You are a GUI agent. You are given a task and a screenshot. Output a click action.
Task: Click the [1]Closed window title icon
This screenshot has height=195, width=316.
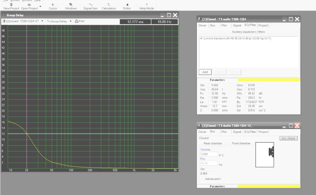(x=200, y=19)
